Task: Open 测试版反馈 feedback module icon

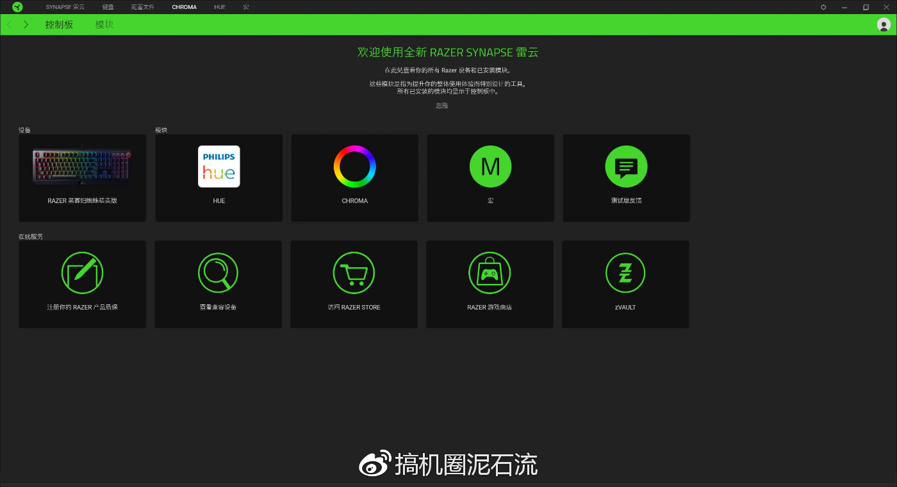Action: click(626, 167)
